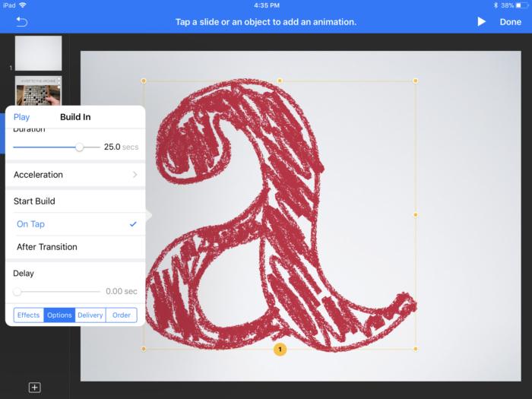Choose After Transition start build option
The height and width of the screenshot is (399, 532).
click(x=76, y=247)
